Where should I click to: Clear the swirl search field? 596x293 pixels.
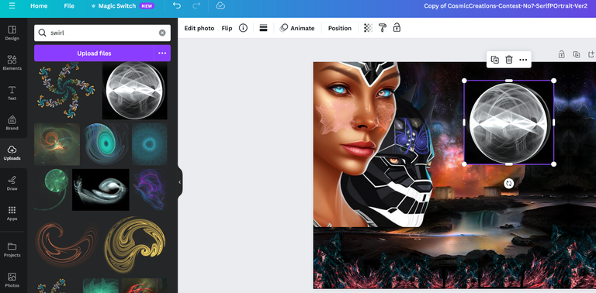click(162, 33)
